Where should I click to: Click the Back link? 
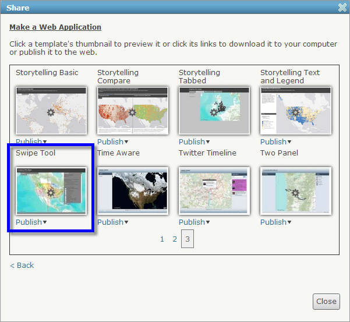[x=22, y=266]
